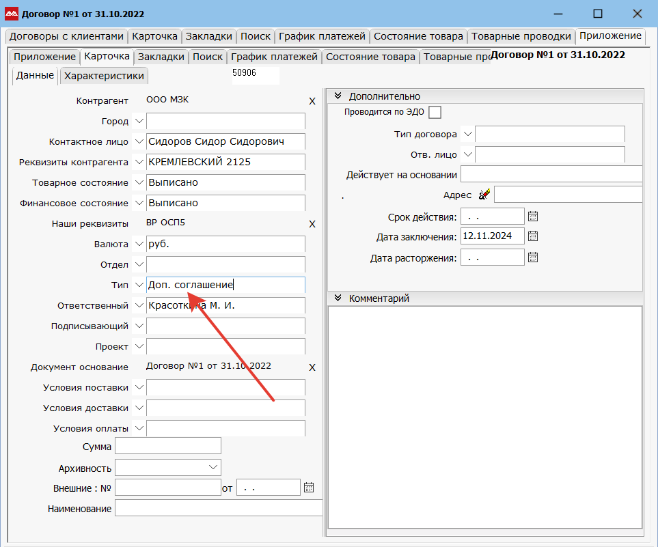Click the Действует на основании field

click(551, 174)
